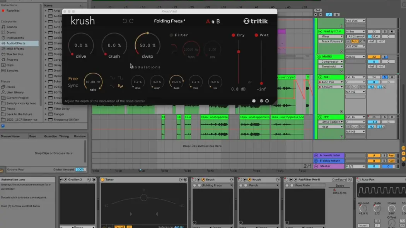The height and width of the screenshot is (228, 406).
Task: Open the Compressor device chooser dropdown
Action: pyautogui.click(x=331, y=62)
